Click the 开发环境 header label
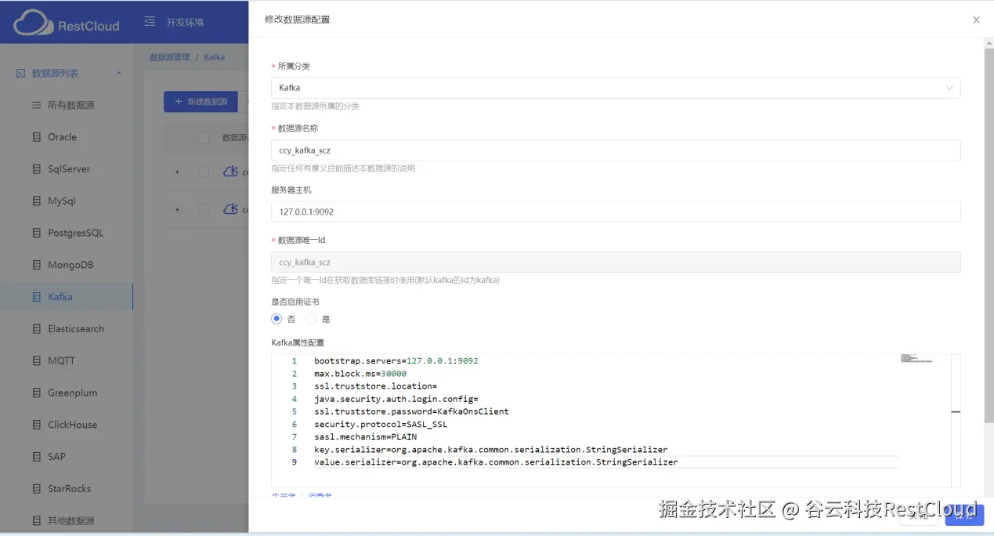This screenshot has height=536, width=994. tap(185, 22)
